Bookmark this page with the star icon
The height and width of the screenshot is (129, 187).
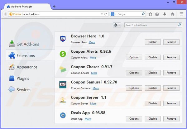151,14
